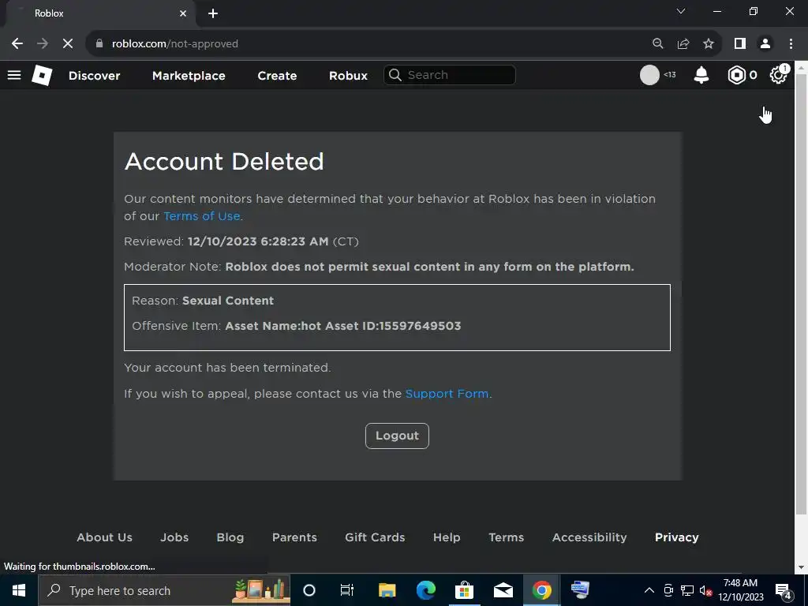Open the Chrome profile icon
Image resolution: width=808 pixels, height=606 pixels.
tap(765, 44)
